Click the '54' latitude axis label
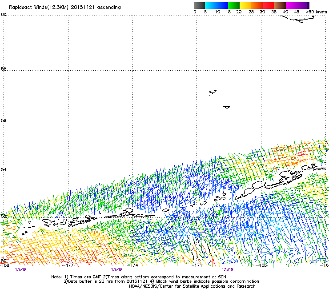 4,169
